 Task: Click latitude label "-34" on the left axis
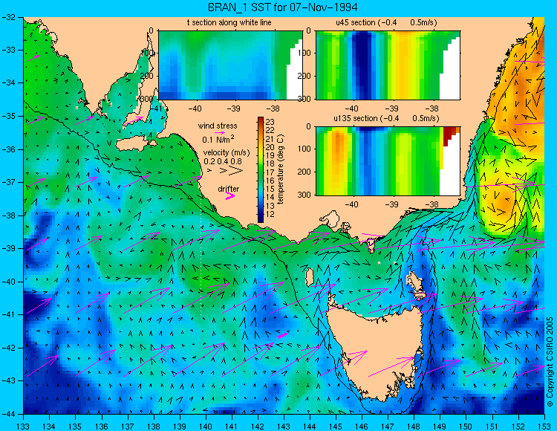[x=9, y=82]
